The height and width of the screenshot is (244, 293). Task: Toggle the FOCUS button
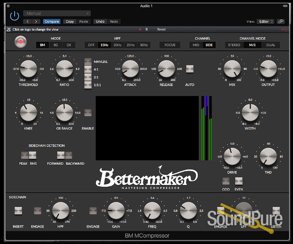pos(170,45)
